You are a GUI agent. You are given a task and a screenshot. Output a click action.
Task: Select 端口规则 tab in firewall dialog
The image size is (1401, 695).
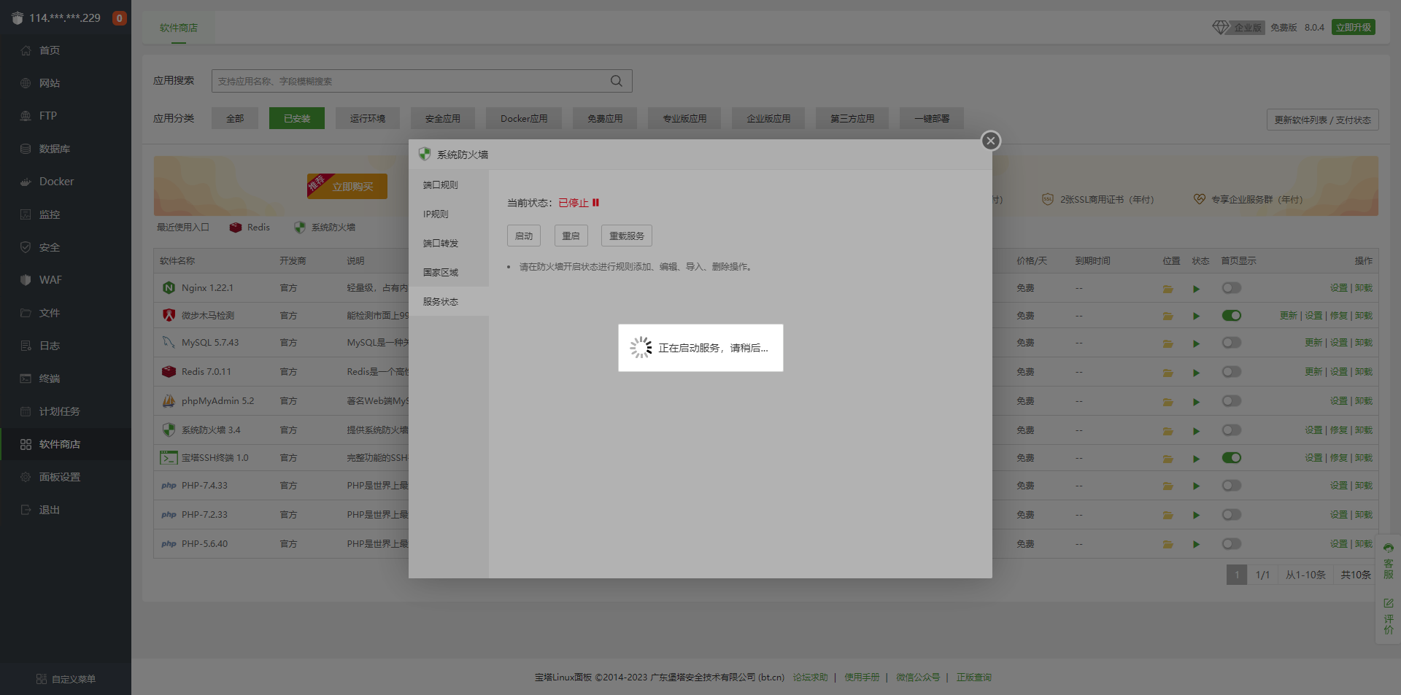click(x=449, y=185)
